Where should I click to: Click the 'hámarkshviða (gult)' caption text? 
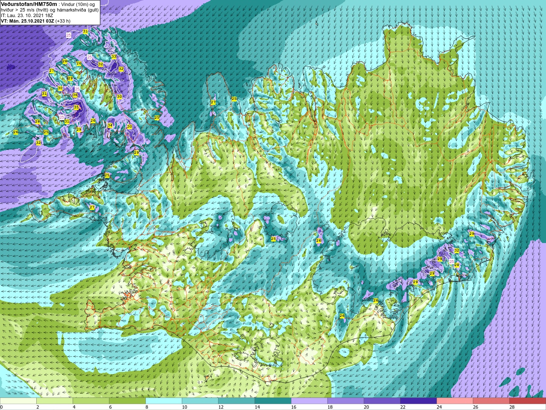[77, 10]
